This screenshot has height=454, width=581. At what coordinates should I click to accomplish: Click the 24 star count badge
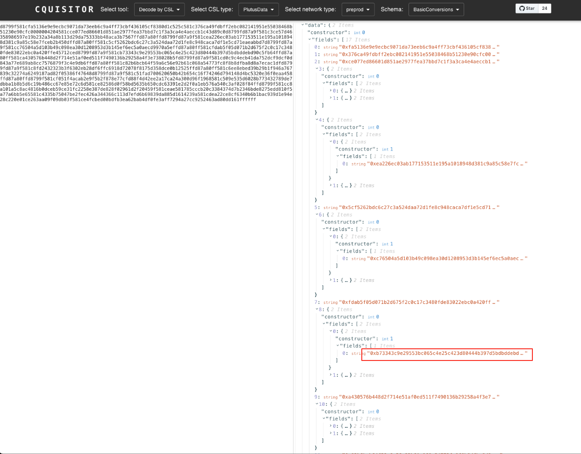tap(545, 8)
